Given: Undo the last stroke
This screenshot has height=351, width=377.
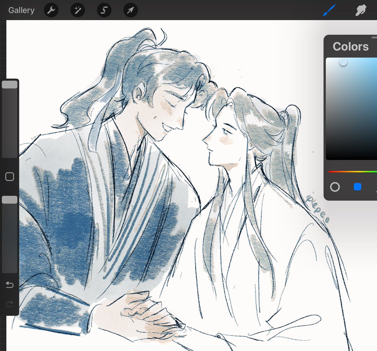Looking at the screenshot, I should [x=10, y=285].
